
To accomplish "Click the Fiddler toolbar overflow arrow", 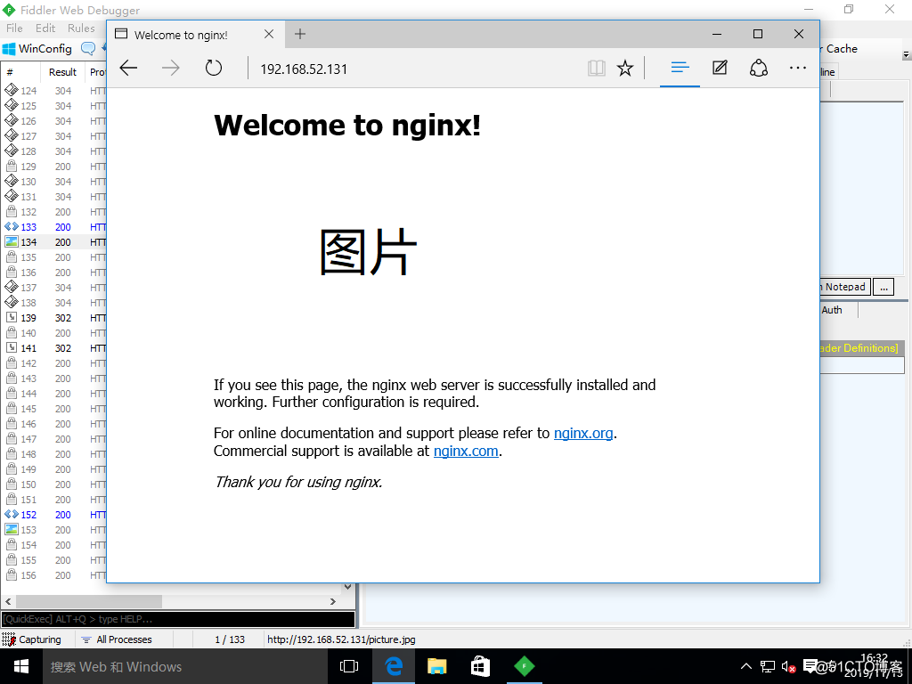I will [x=906, y=54].
